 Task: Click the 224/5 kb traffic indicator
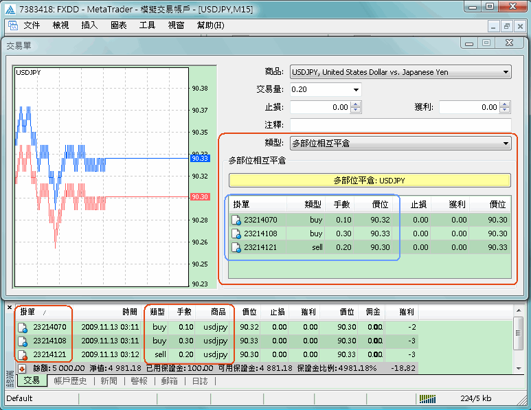coord(476,398)
